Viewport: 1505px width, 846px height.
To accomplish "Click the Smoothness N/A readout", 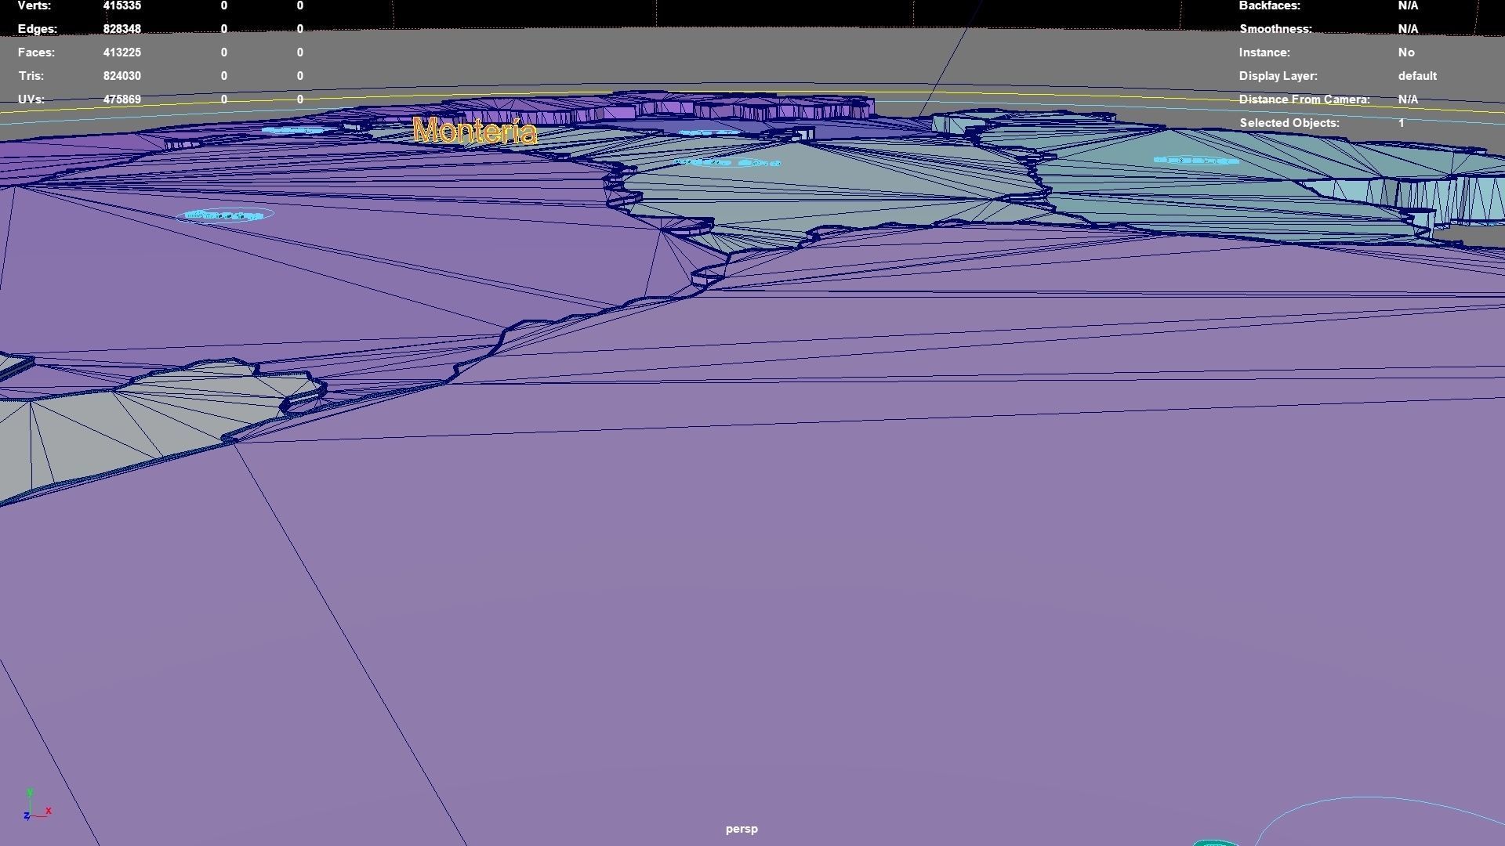I will click(x=1407, y=29).
